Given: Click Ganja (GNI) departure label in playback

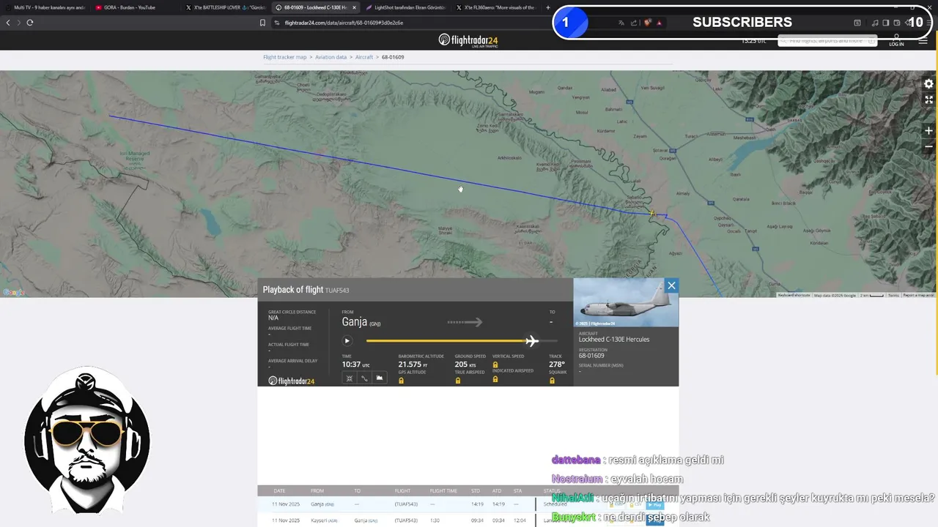Looking at the screenshot, I should (x=361, y=322).
